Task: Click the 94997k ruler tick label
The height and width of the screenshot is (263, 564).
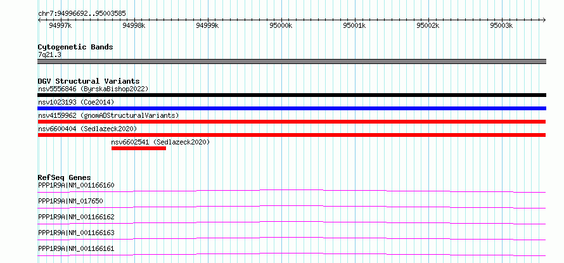Action: (60, 26)
